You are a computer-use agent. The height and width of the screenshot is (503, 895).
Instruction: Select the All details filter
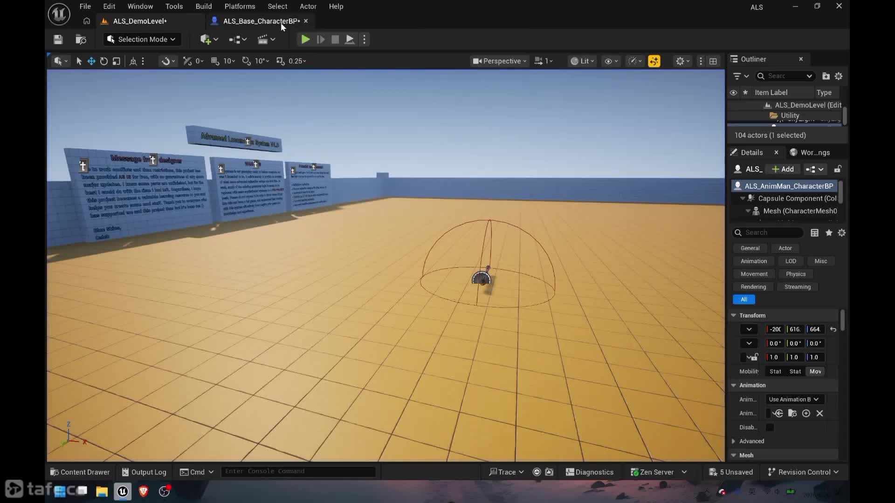(744, 300)
